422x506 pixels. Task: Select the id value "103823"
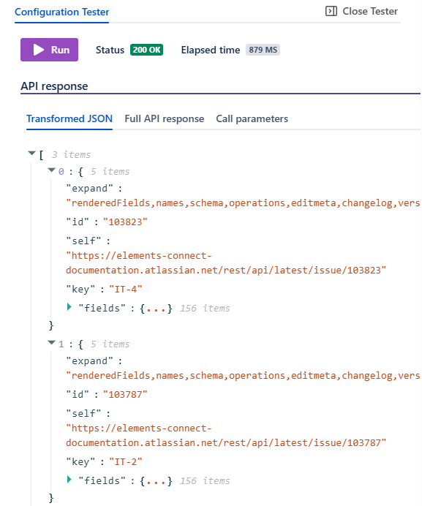pos(125,222)
